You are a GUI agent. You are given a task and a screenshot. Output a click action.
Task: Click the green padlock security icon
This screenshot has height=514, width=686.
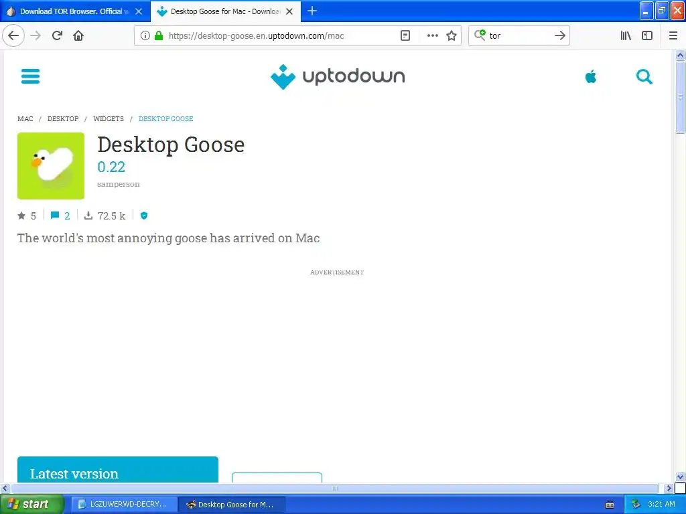pyautogui.click(x=159, y=35)
